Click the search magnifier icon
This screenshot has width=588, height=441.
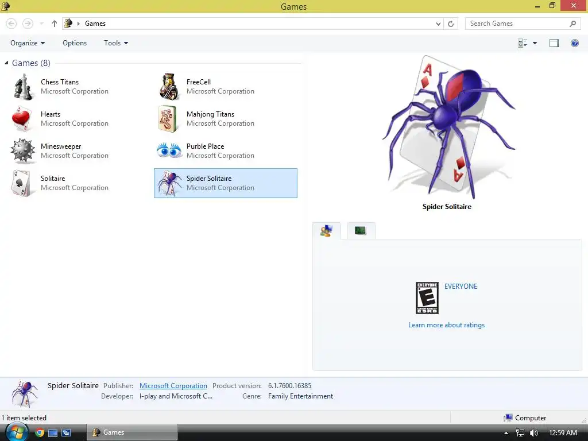572,24
